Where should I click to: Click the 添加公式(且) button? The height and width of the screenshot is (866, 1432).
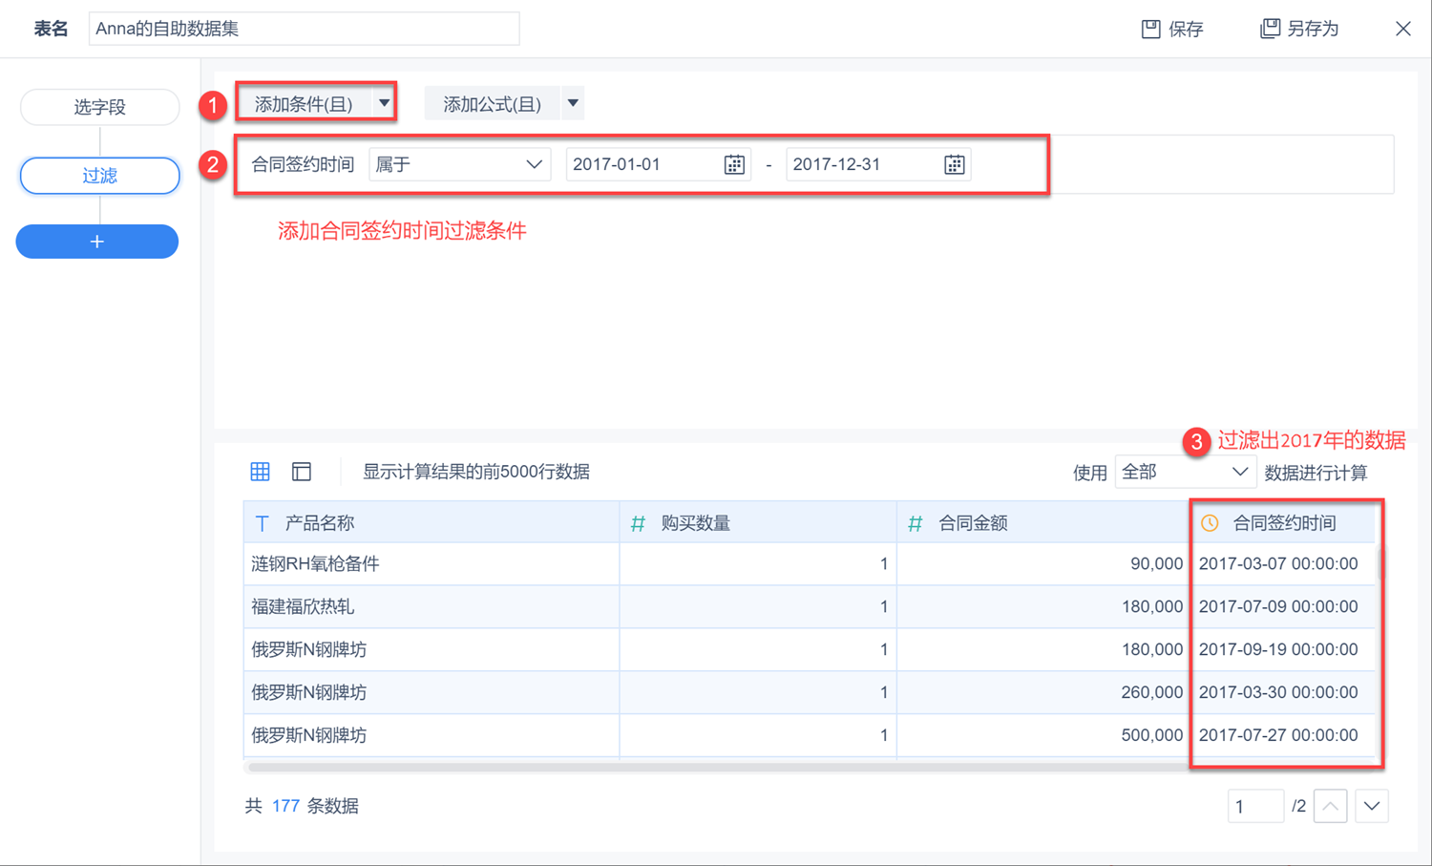pyautogui.click(x=493, y=103)
